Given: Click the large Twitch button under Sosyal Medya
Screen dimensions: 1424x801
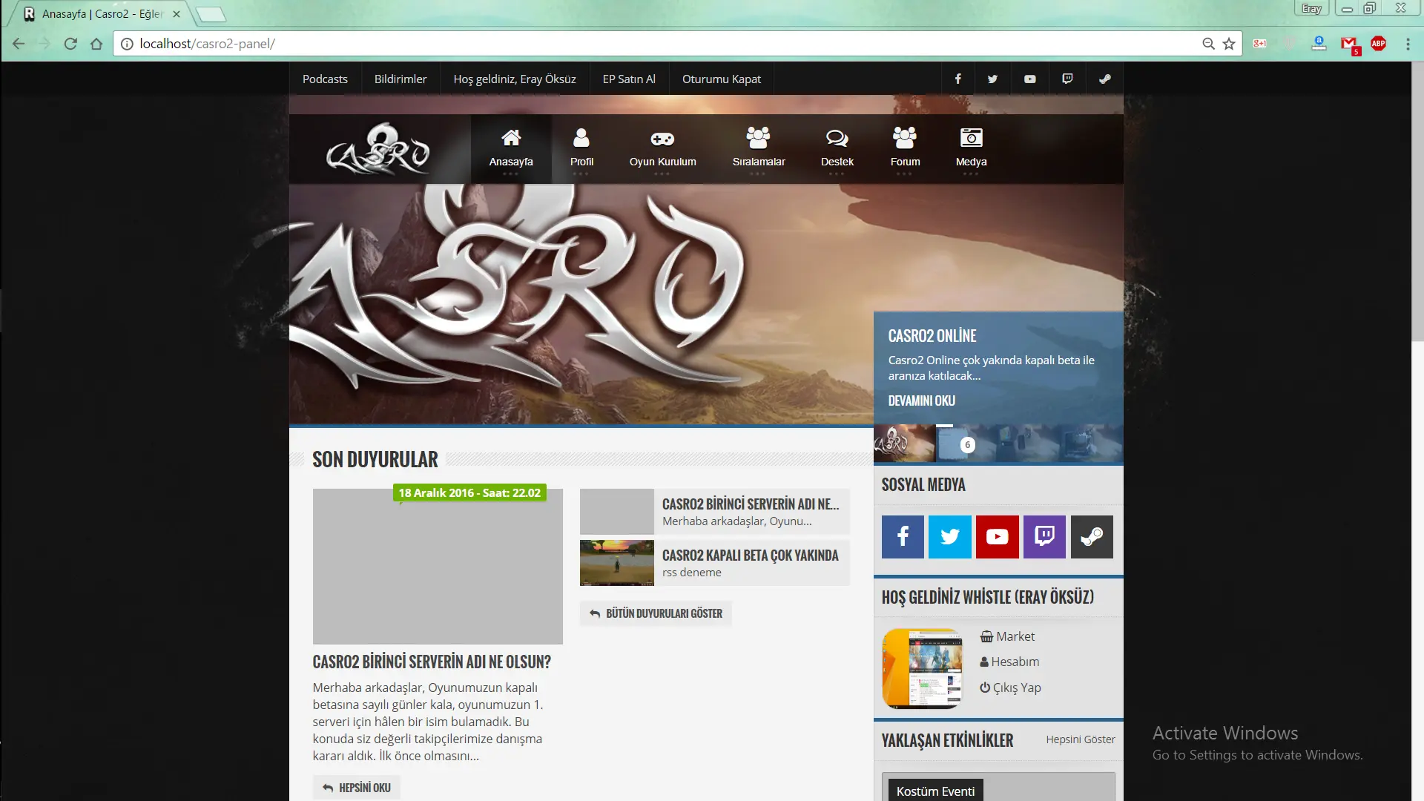Looking at the screenshot, I should pyautogui.click(x=1044, y=536).
